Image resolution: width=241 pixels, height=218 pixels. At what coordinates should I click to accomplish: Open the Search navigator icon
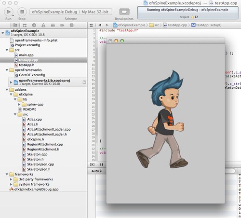pyautogui.click(x=34, y=25)
